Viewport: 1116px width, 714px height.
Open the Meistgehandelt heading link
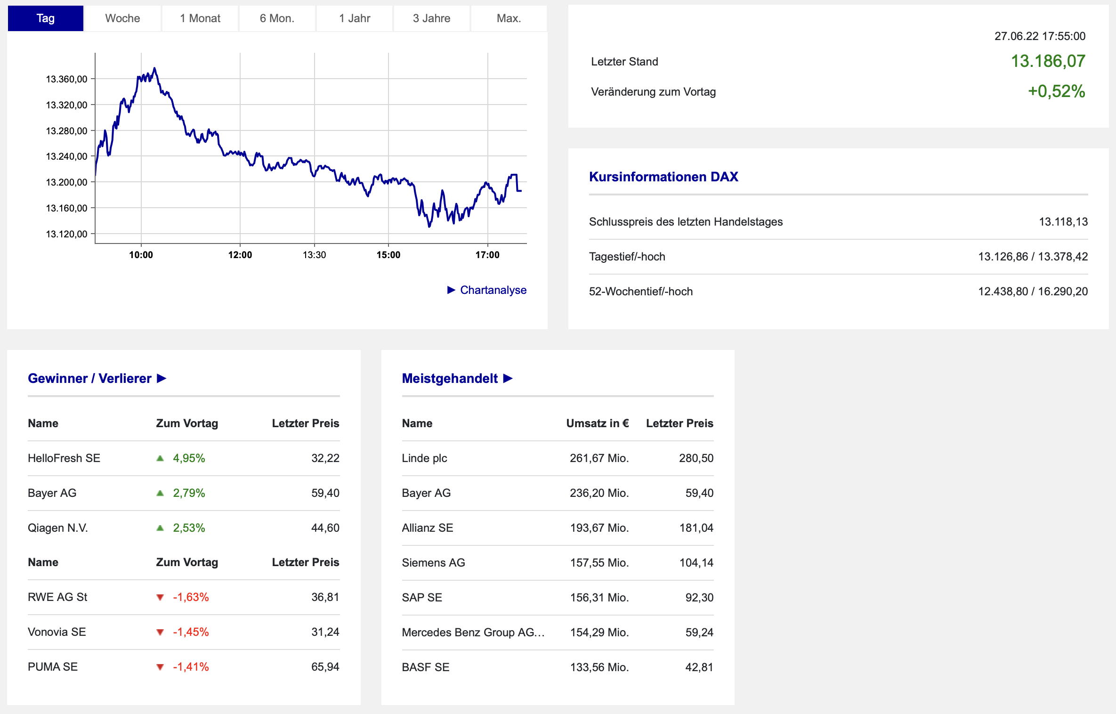click(450, 378)
